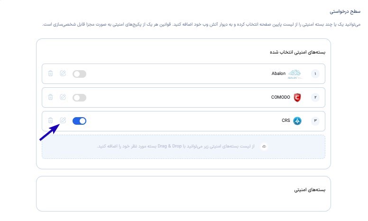The height and width of the screenshot is (221, 368).
Task: Select the Abalon package name
Action: click(278, 74)
